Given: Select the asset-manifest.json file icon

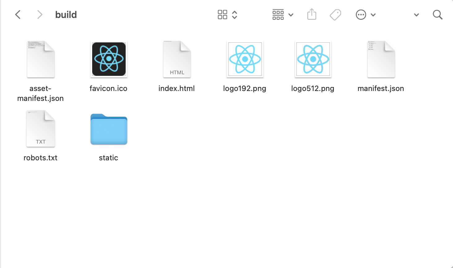Looking at the screenshot, I should click(41, 59).
